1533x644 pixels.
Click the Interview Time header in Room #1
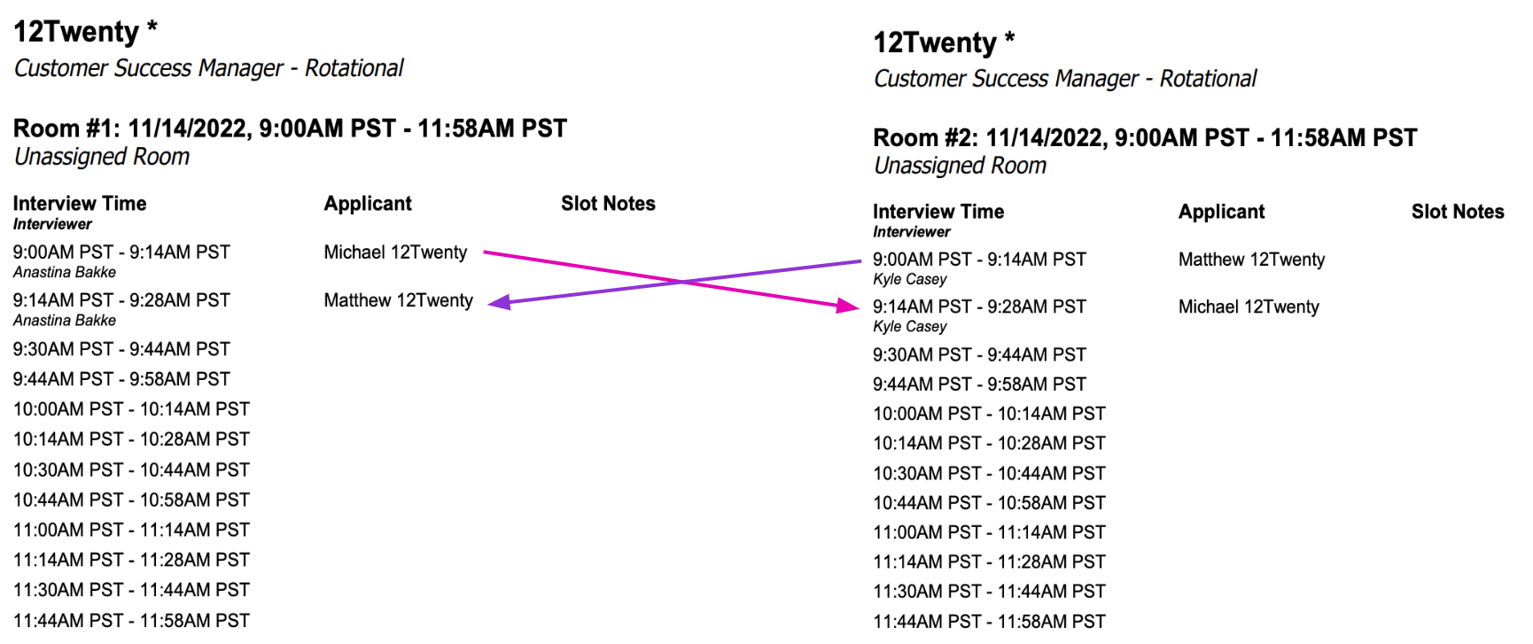[x=80, y=204]
